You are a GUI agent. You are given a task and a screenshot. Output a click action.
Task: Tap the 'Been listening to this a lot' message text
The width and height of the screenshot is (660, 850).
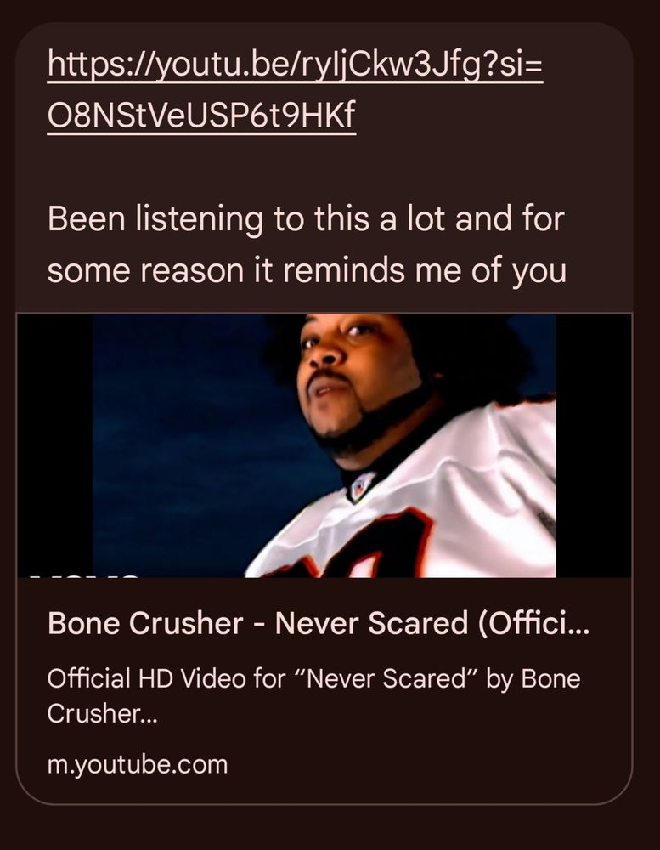[307, 244]
